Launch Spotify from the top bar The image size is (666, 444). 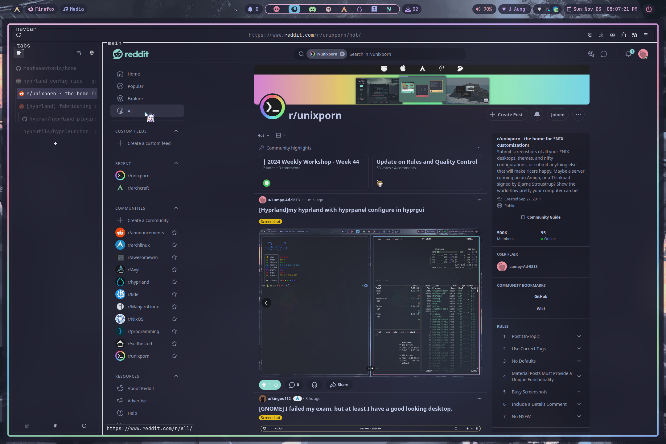pyautogui.click(x=329, y=9)
